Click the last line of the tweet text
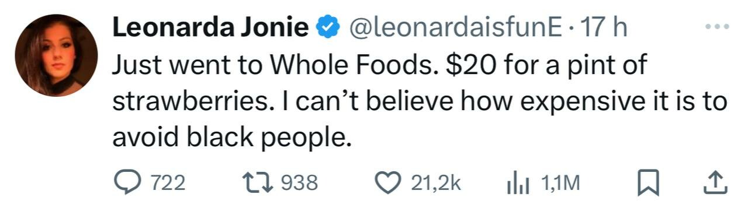This screenshot has width=748, height=215. tap(233, 138)
